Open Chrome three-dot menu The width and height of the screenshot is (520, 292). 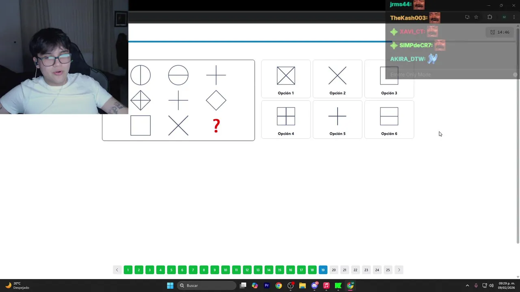coord(514,17)
